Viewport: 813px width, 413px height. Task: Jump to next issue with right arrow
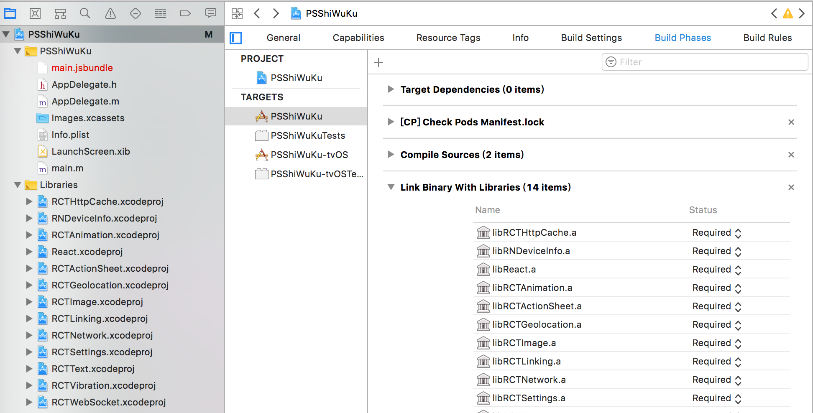pyautogui.click(x=802, y=13)
